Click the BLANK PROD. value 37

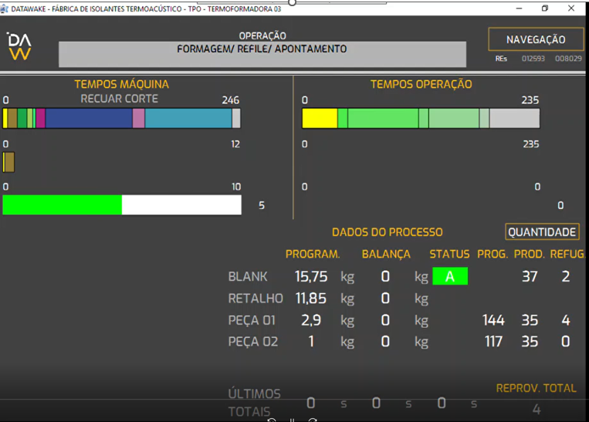coord(530,277)
